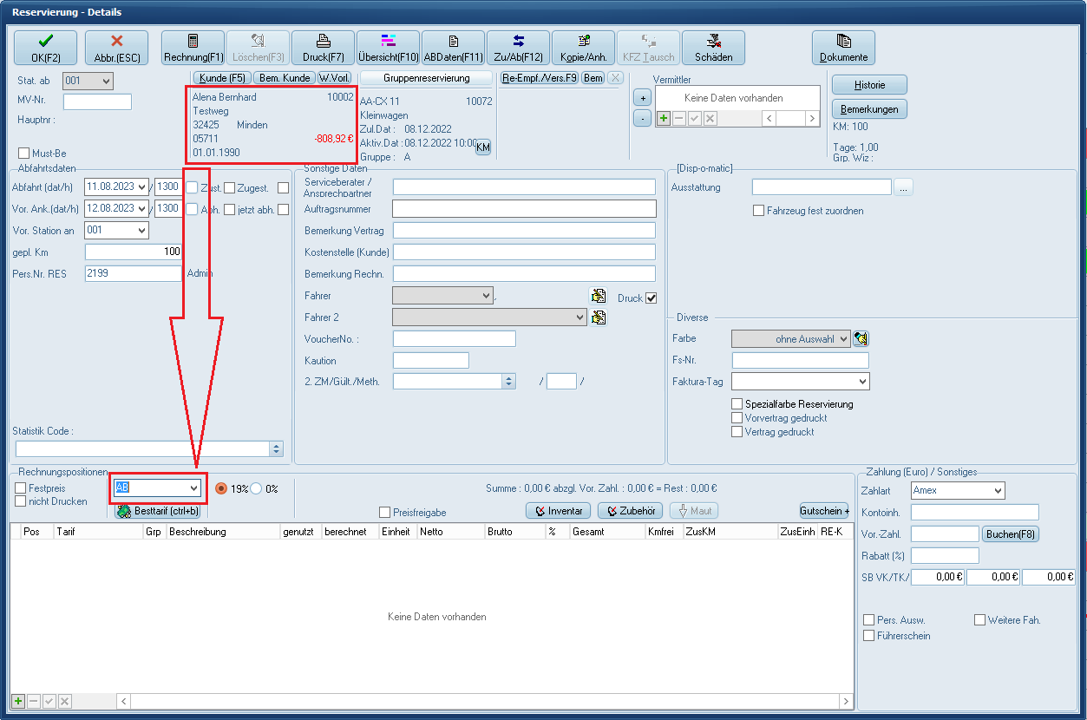Open Übersicht(F10) overview
The width and height of the screenshot is (1087, 720).
[x=388, y=48]
